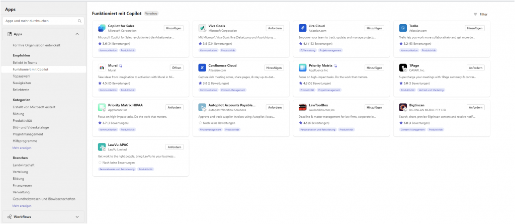The width and height of the screenshot is (515, 224).
Task: Request Priority Matrix HIPAA with Anfordern
Action: [175, 107]
